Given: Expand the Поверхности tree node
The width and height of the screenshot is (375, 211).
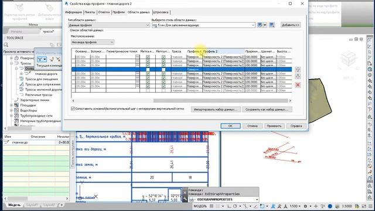Looking at the screenshot, I should click(11, 58).
